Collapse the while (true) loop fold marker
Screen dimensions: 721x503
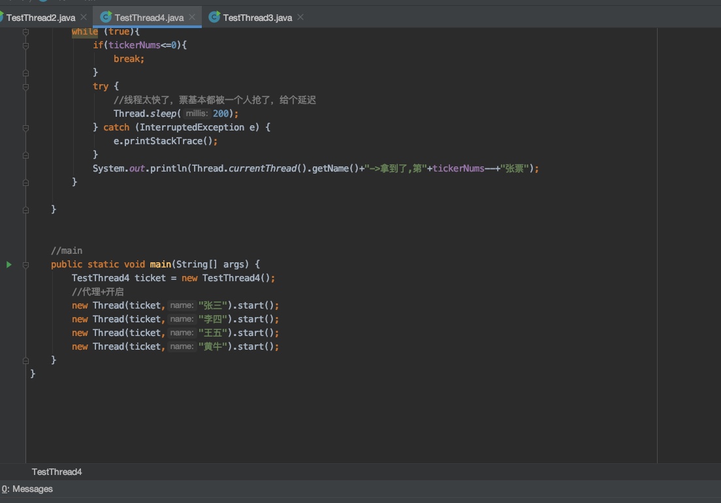25,31
